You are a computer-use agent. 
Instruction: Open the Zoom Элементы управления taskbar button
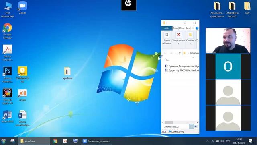pyautogui.click(x=96, y=141)
